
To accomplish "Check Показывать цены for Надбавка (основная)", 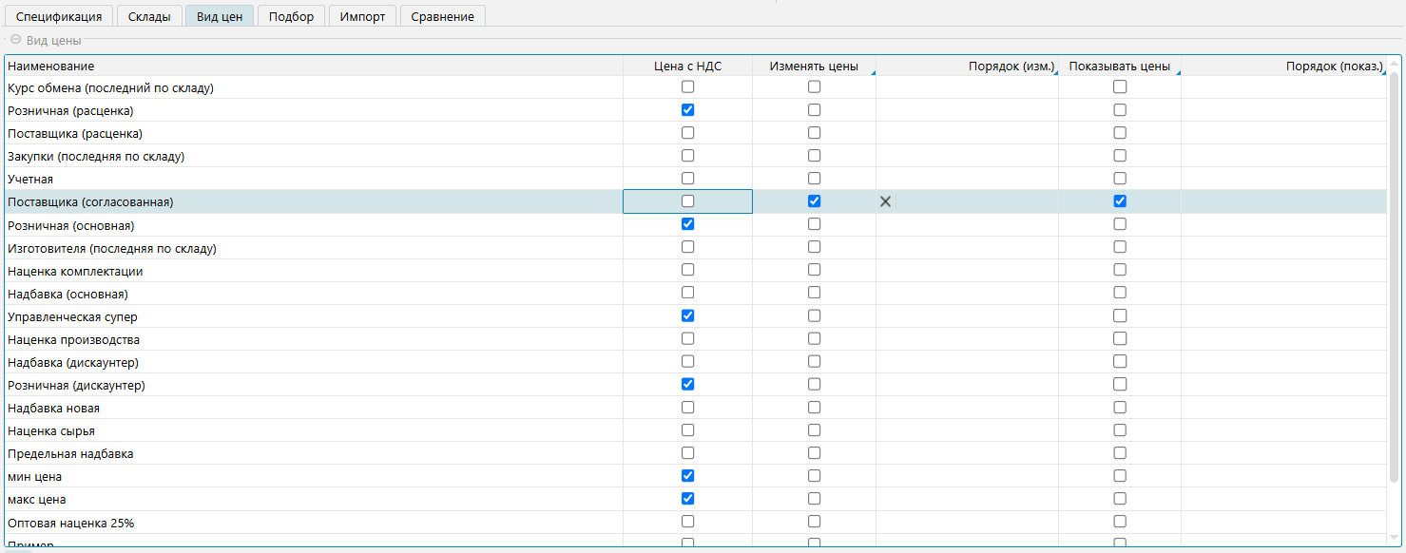I will point(1120,293).
